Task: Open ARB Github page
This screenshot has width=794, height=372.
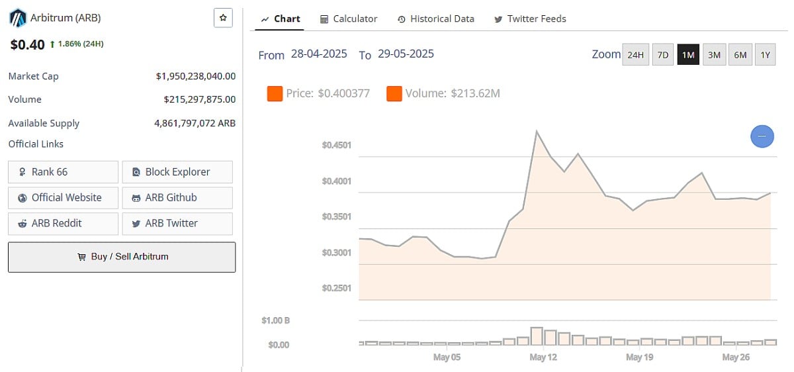Action: (177, 198)
